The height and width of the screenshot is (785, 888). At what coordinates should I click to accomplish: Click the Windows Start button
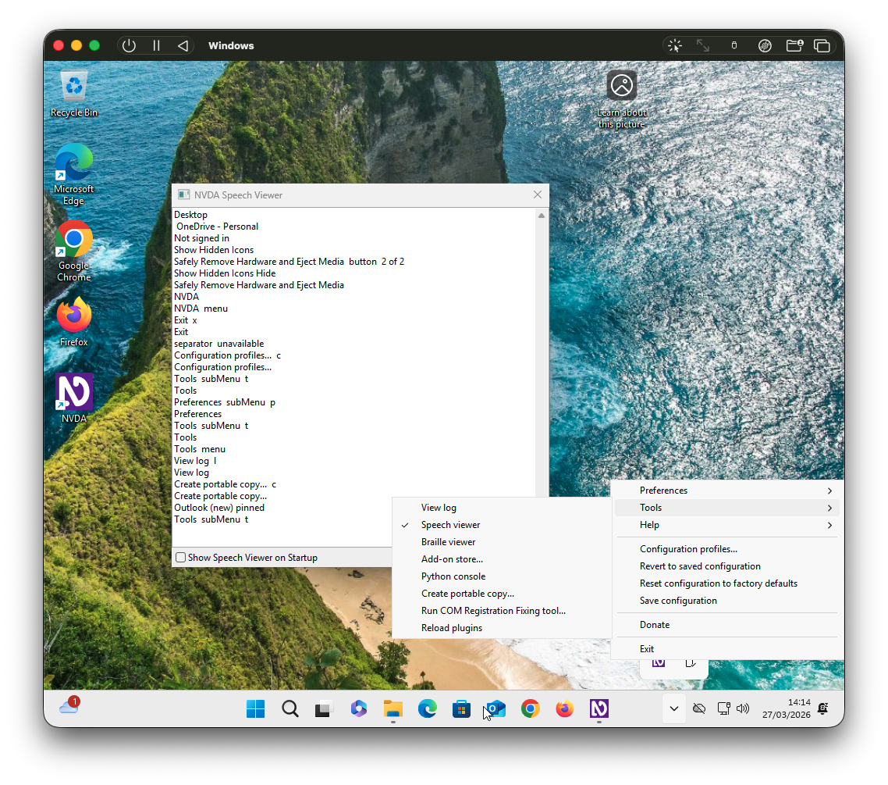coord(255,708)
